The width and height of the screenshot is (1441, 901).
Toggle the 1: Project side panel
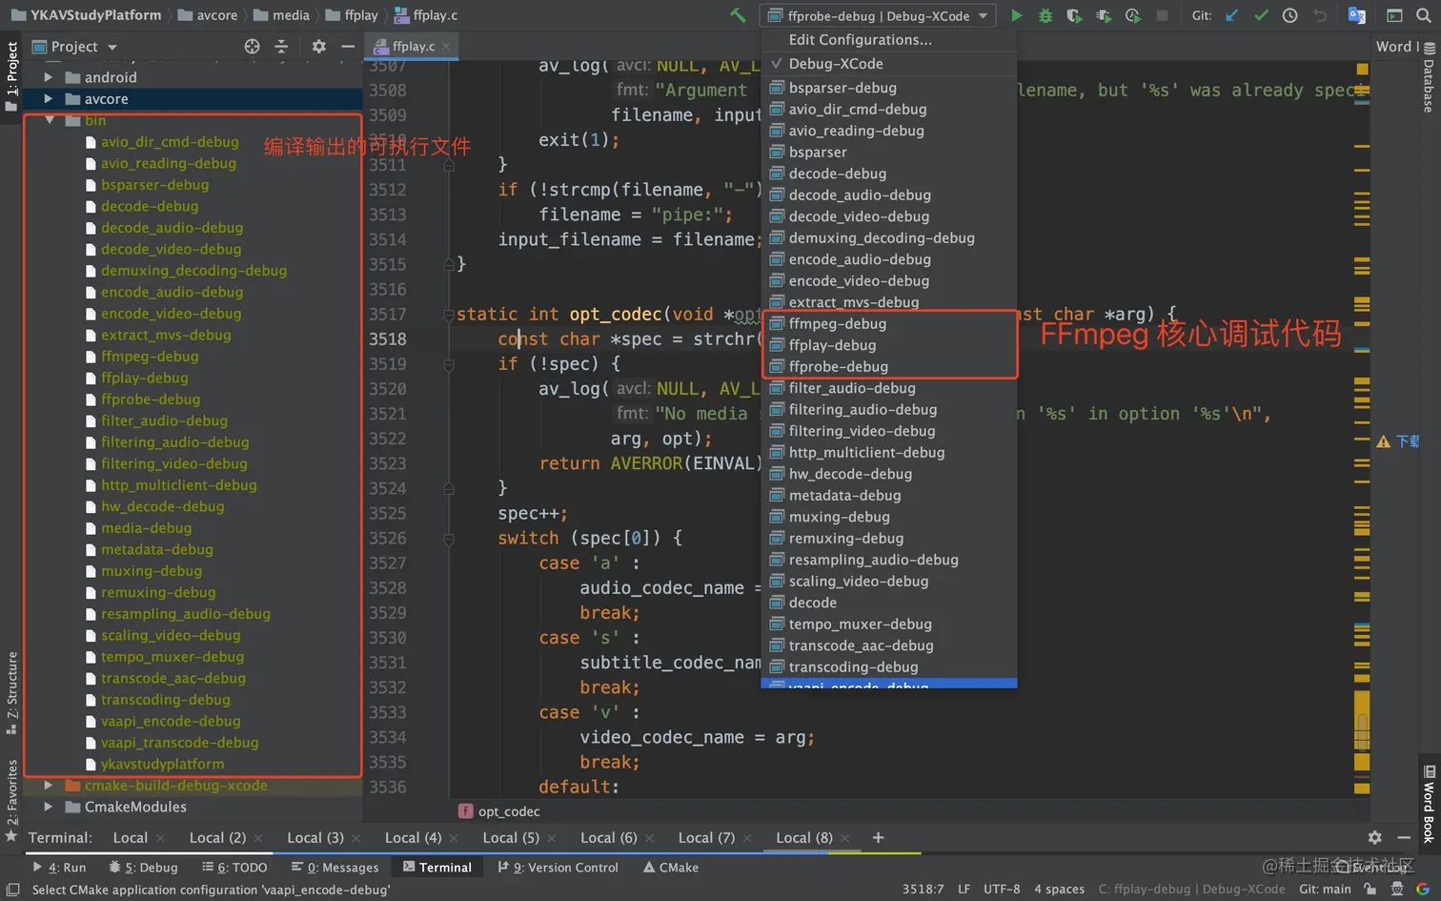(x=11, y=76)
